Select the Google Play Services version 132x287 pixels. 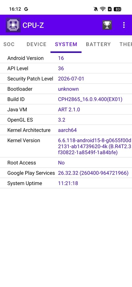93,173
